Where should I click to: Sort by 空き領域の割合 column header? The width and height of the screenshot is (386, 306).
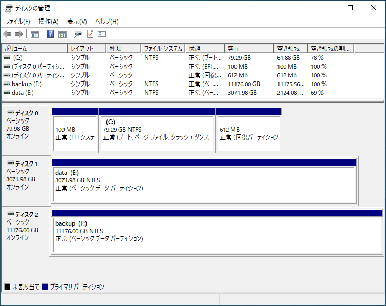[x=331, y=48]
